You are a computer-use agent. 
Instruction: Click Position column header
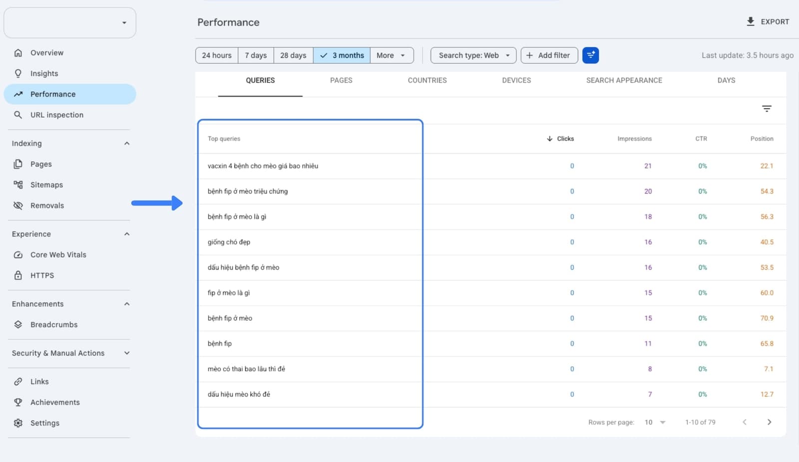[762, 139]
